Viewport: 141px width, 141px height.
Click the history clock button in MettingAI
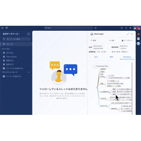click(x=93, y=41)
